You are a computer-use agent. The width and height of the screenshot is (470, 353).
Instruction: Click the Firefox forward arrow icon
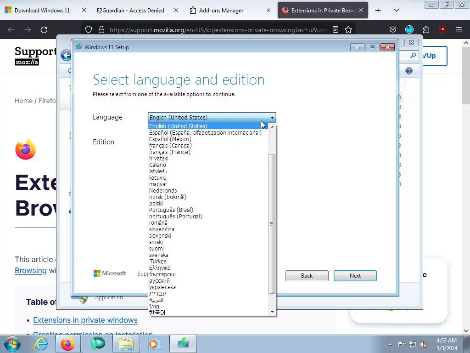coord(28,30)
